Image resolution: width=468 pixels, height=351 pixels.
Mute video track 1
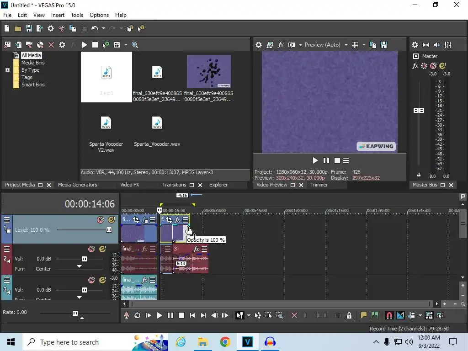tap(101, 220)
